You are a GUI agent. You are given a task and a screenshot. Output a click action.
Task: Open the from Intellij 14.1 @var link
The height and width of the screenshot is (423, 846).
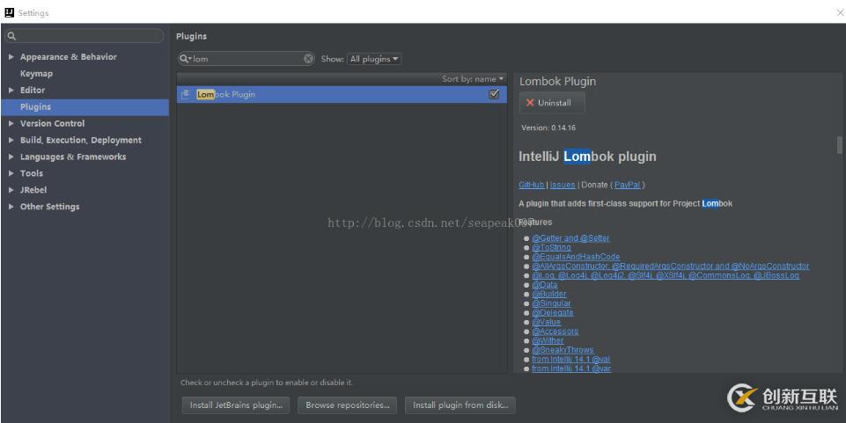[x=570, y=368]
